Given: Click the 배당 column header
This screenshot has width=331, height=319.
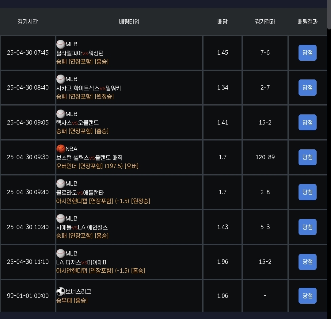Looking at the screenshot, I should (223, 21).
